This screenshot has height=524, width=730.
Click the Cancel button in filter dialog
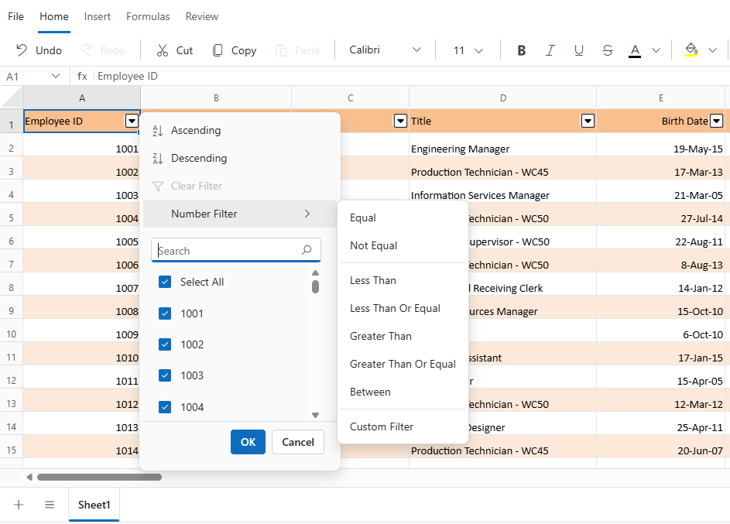(x=298, y=442)
